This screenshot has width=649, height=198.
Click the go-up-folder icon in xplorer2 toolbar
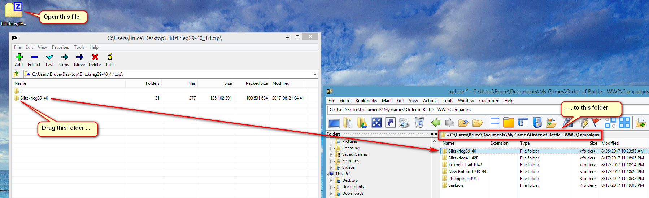[x=463, y=123]
